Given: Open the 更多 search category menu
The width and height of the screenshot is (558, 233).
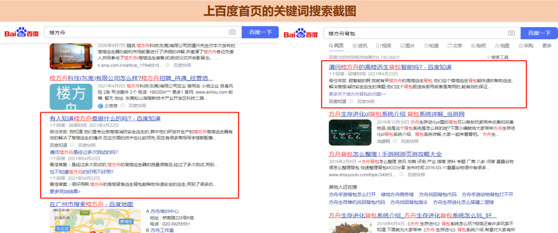Looking at the screenshot, I should (x=547, y=46).
